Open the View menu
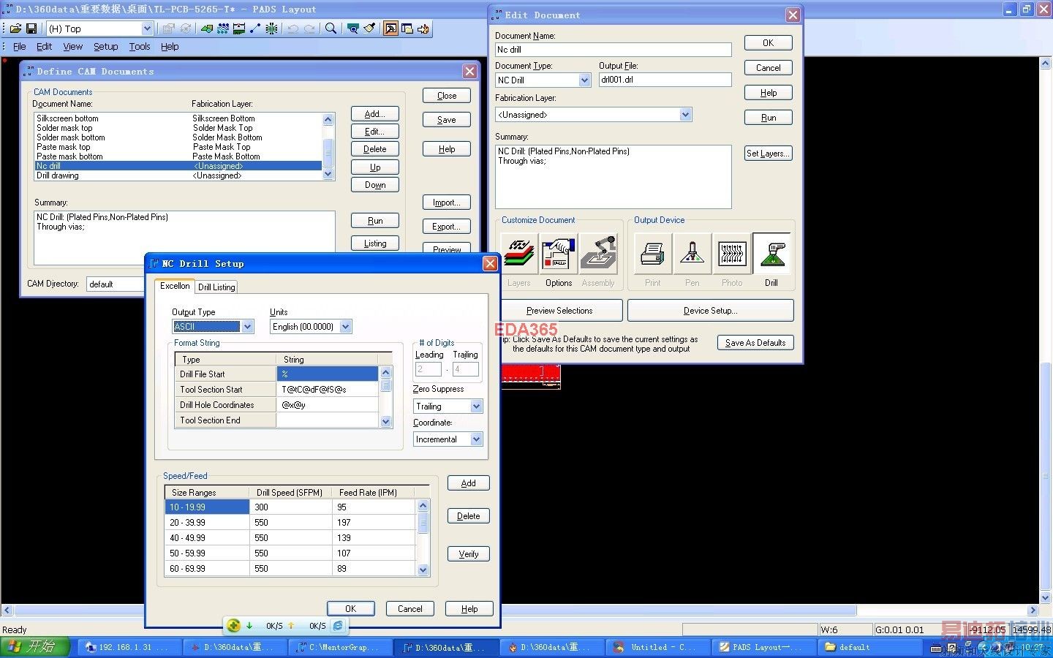1053x658 pixels. [x=73, y=47]
